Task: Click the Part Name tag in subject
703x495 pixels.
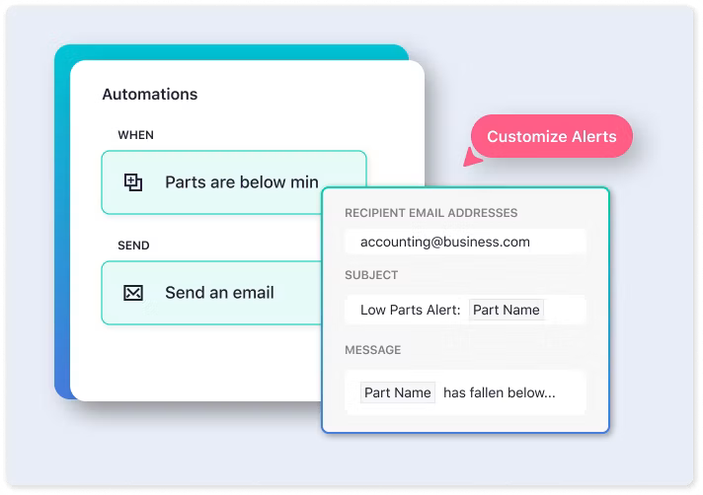Action: (x=507, y=310)
